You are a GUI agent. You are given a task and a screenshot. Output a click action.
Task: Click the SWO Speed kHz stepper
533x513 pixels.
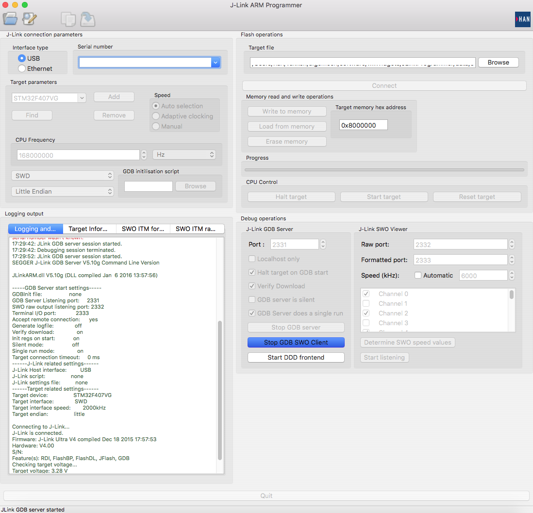tap(512, 275)
